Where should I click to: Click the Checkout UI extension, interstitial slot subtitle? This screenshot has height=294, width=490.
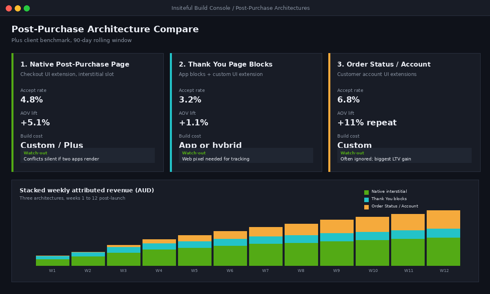pos(67,74)
